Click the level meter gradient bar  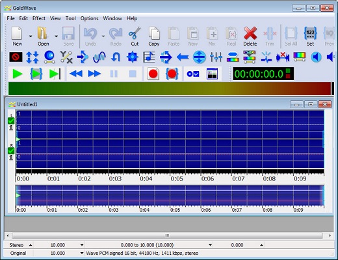point(170,89)
